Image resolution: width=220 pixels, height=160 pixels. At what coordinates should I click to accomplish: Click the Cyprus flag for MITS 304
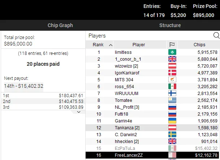pos(172,79)
